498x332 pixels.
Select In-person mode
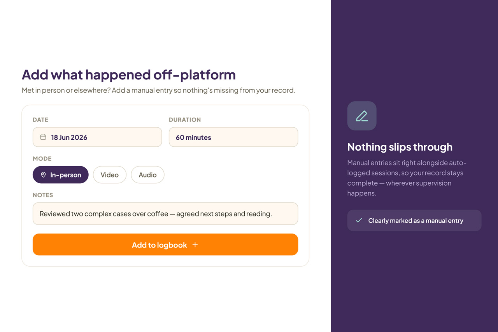(x=61, y=175)
